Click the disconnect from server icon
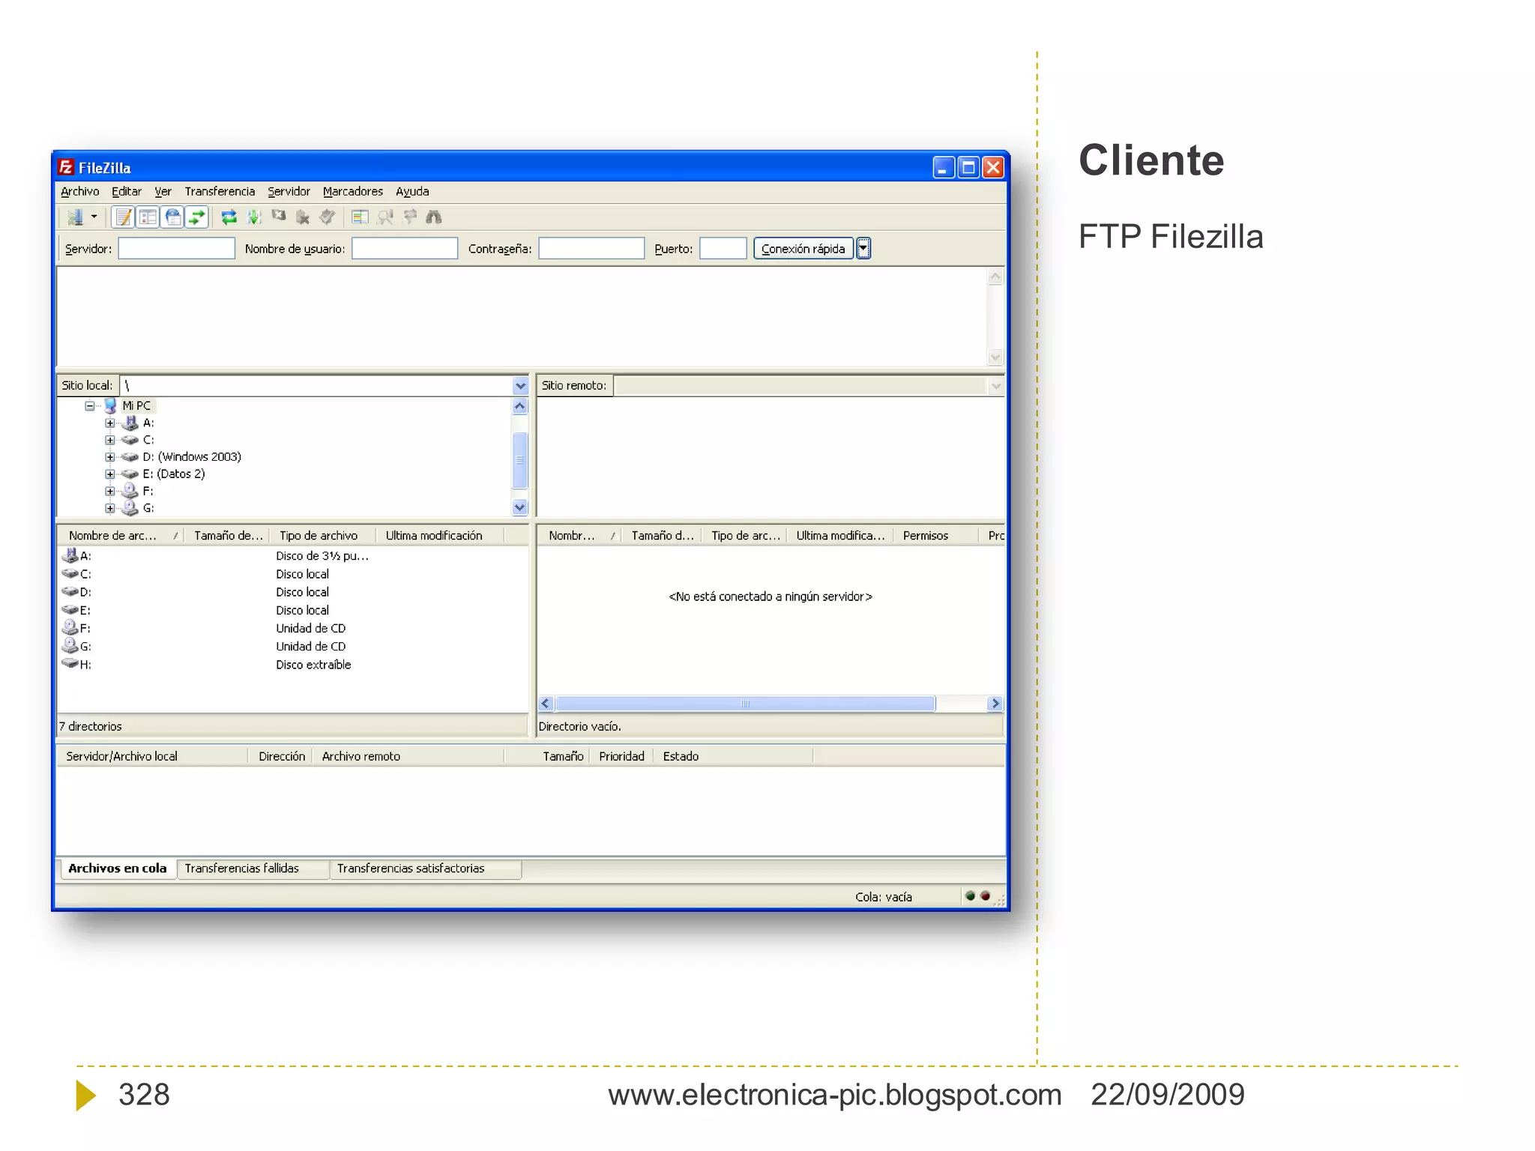Image resolution: width=1535 pixels, height=1151 pixels. click(x=303, y=217)
